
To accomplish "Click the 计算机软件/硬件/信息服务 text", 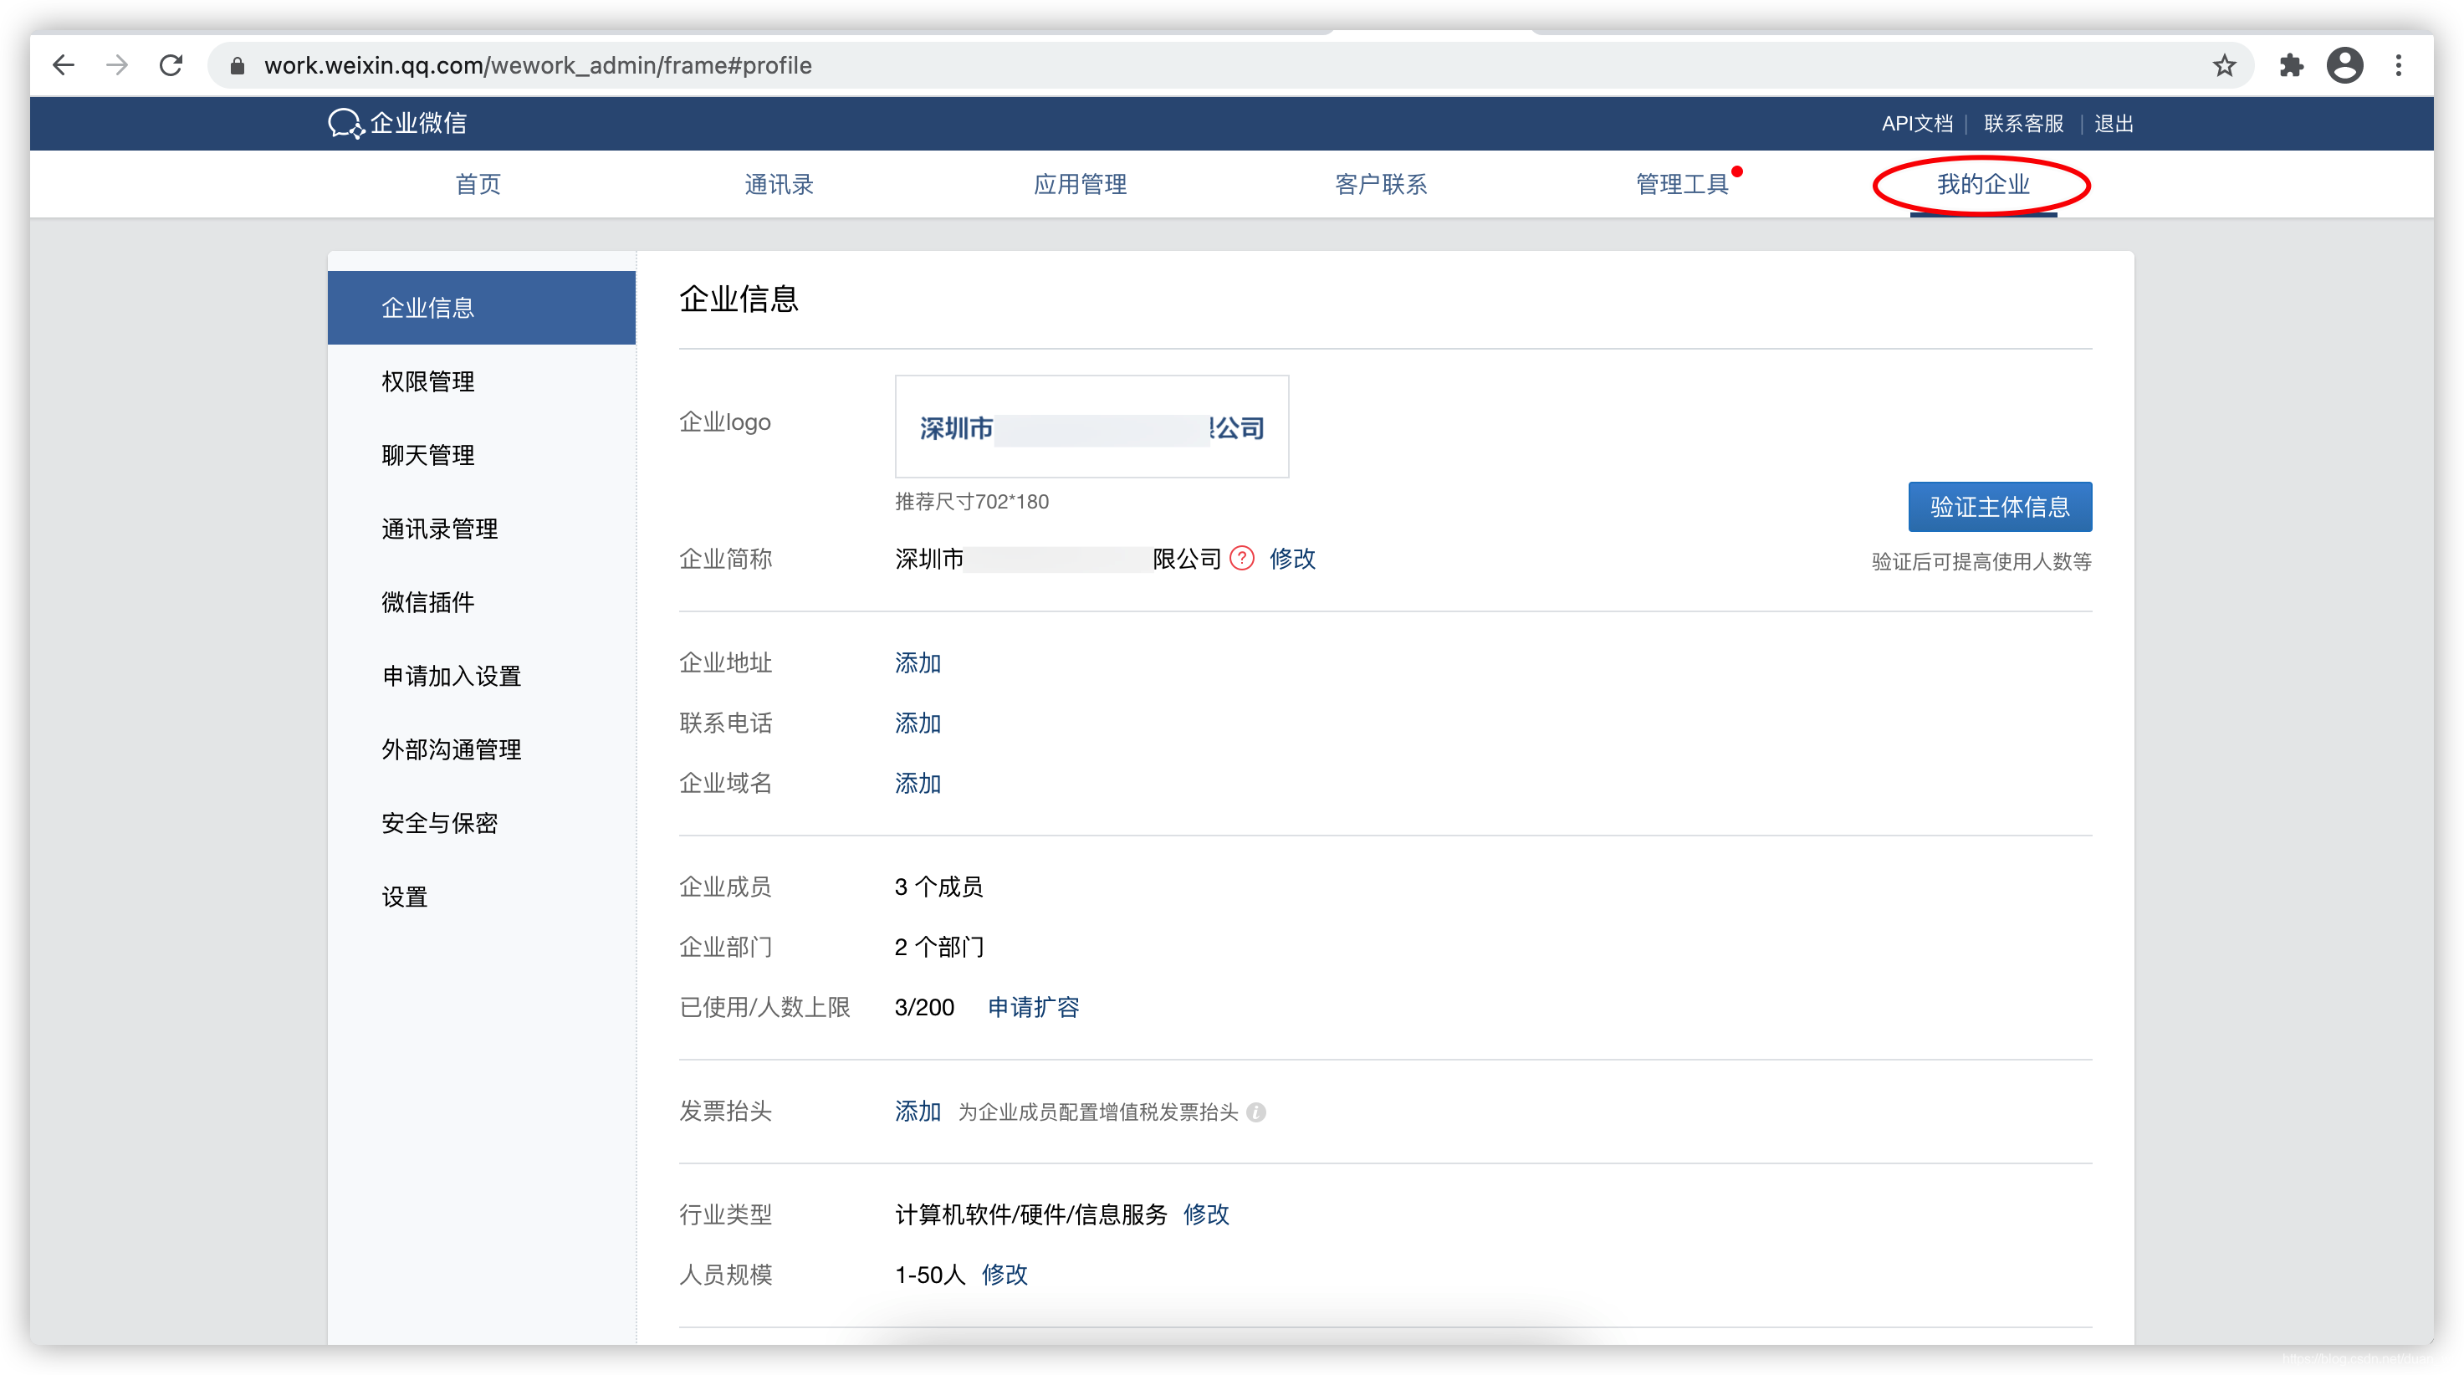I will pyautogui.click(x=1031, y=1214).
